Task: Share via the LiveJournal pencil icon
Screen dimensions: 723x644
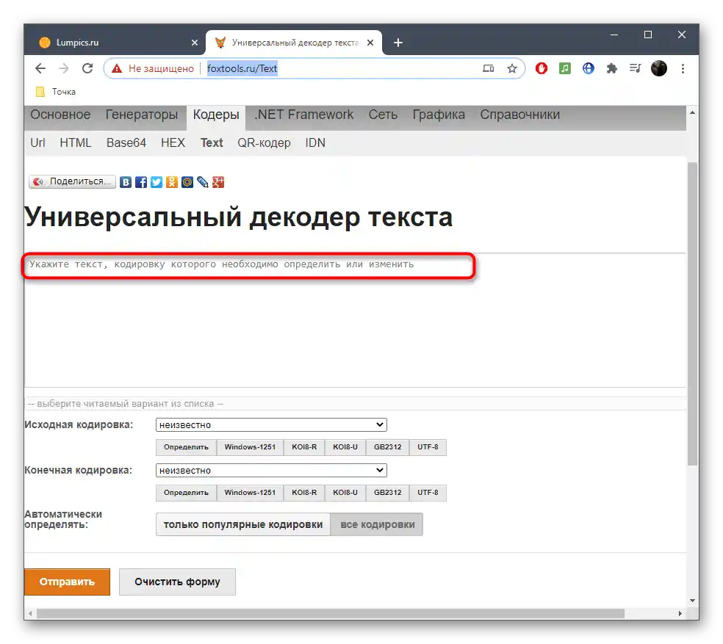Action: (x=202, y=182)
